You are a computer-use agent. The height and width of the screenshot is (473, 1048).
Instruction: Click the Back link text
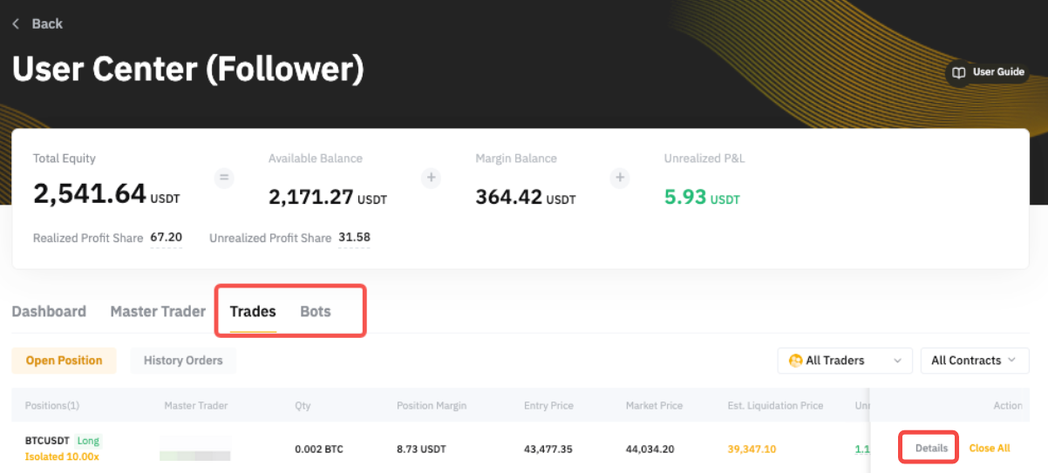click(x=47, y=24)
